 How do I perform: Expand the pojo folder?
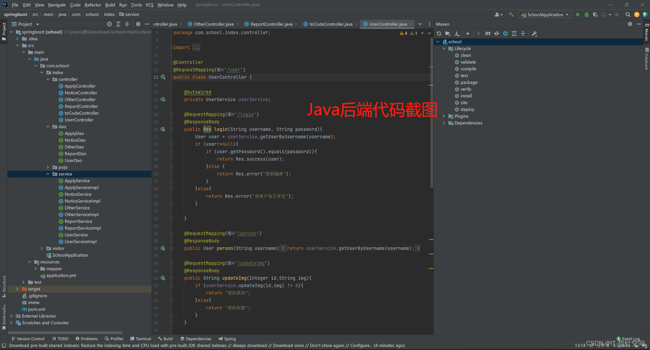[48, 167]
